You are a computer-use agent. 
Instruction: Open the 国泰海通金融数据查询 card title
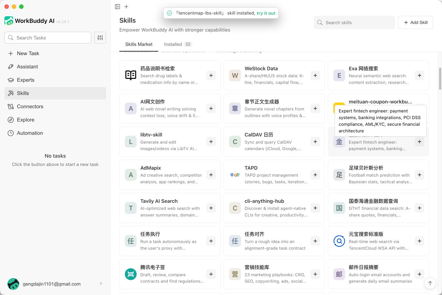coord(373,201)
